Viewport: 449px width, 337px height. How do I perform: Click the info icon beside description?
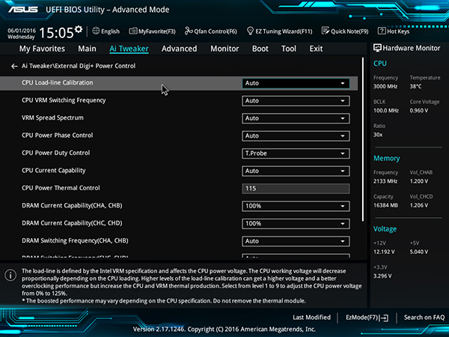[x=10, y=275]
